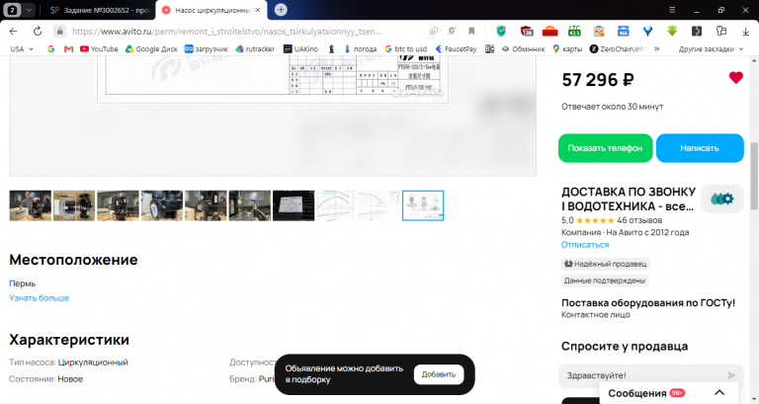The image size is (759, 404).
Task: Click the blue diamond extension icon
Action: pyautogui.click(x=647, y=31)
